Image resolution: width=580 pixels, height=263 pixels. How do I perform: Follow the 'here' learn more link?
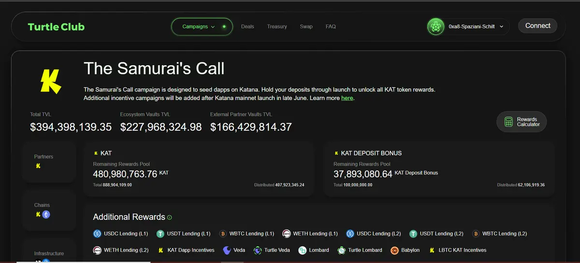(347, 98)
